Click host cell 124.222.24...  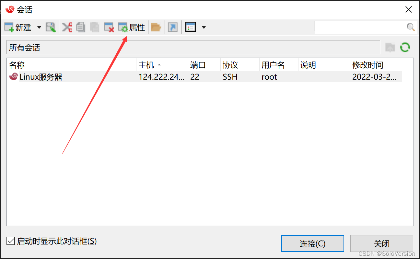[162, 77]
